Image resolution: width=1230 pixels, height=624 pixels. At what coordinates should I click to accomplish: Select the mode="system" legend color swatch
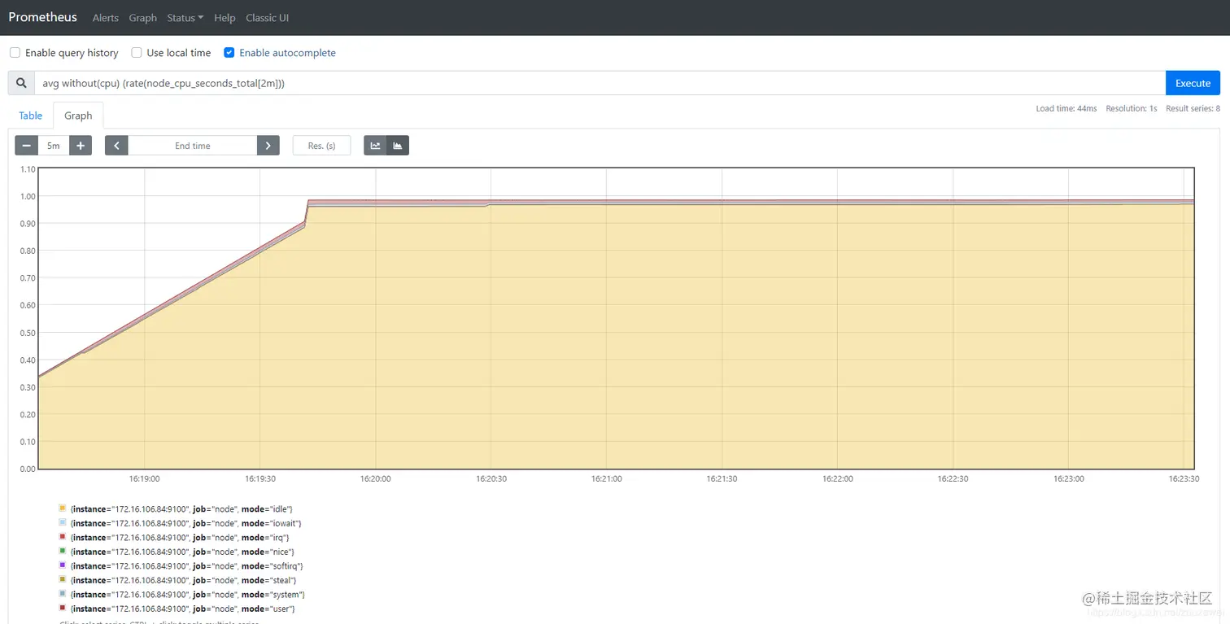pos(63,594)
